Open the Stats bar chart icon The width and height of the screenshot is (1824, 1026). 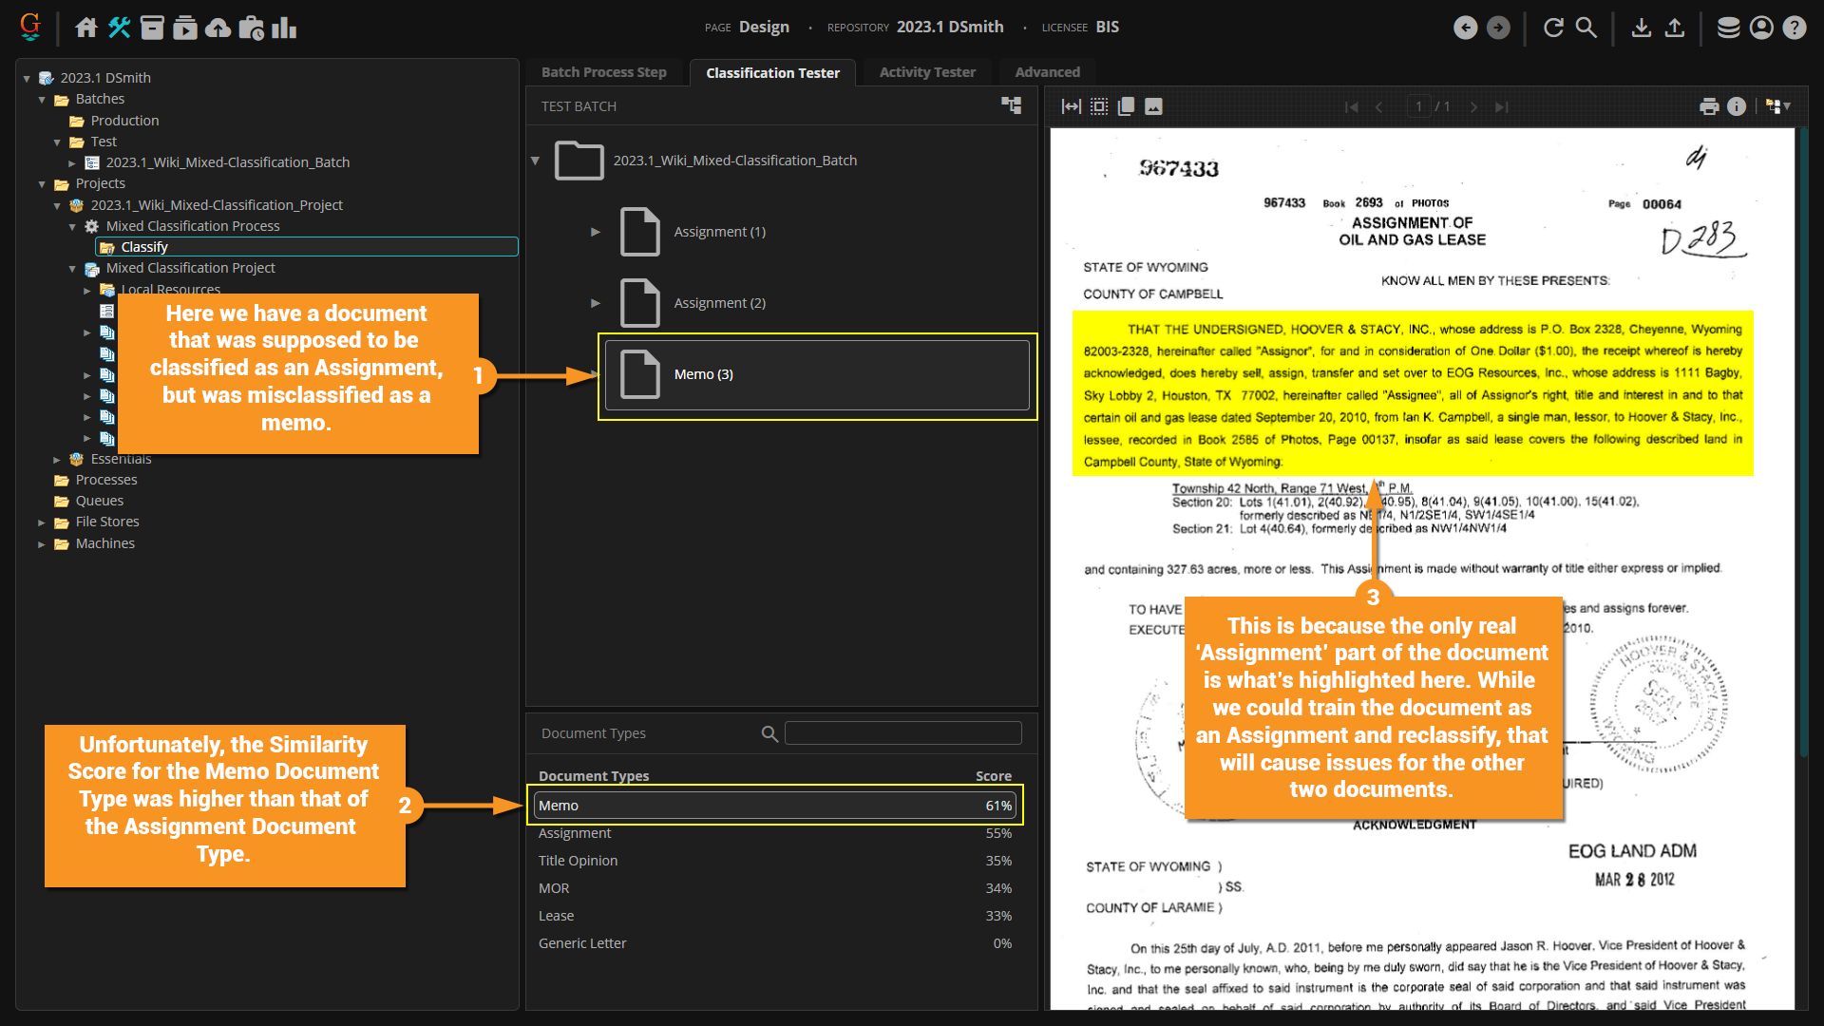click(284, 28)
